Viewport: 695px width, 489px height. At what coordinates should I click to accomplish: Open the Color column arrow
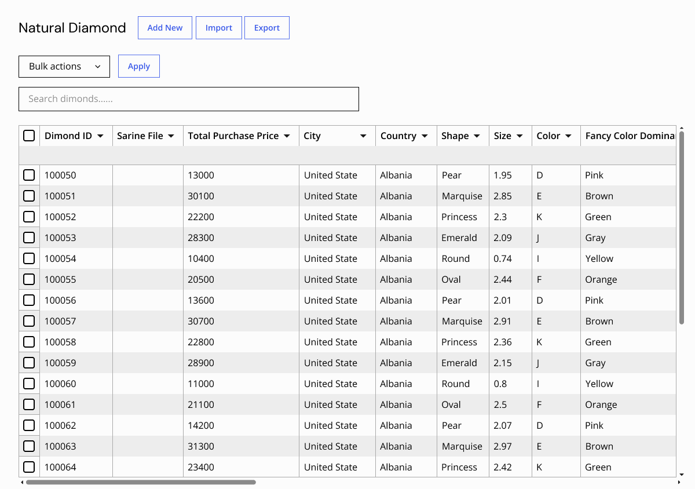(568, 136)
